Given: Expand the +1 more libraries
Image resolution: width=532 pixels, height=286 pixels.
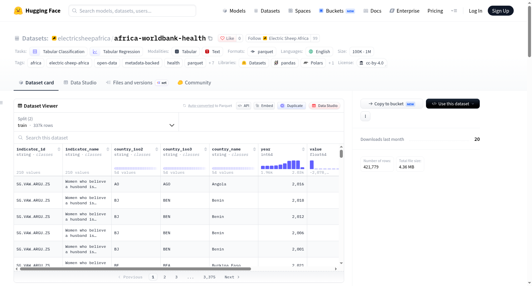Looking at the screenshot, I should tap(331, 63).
